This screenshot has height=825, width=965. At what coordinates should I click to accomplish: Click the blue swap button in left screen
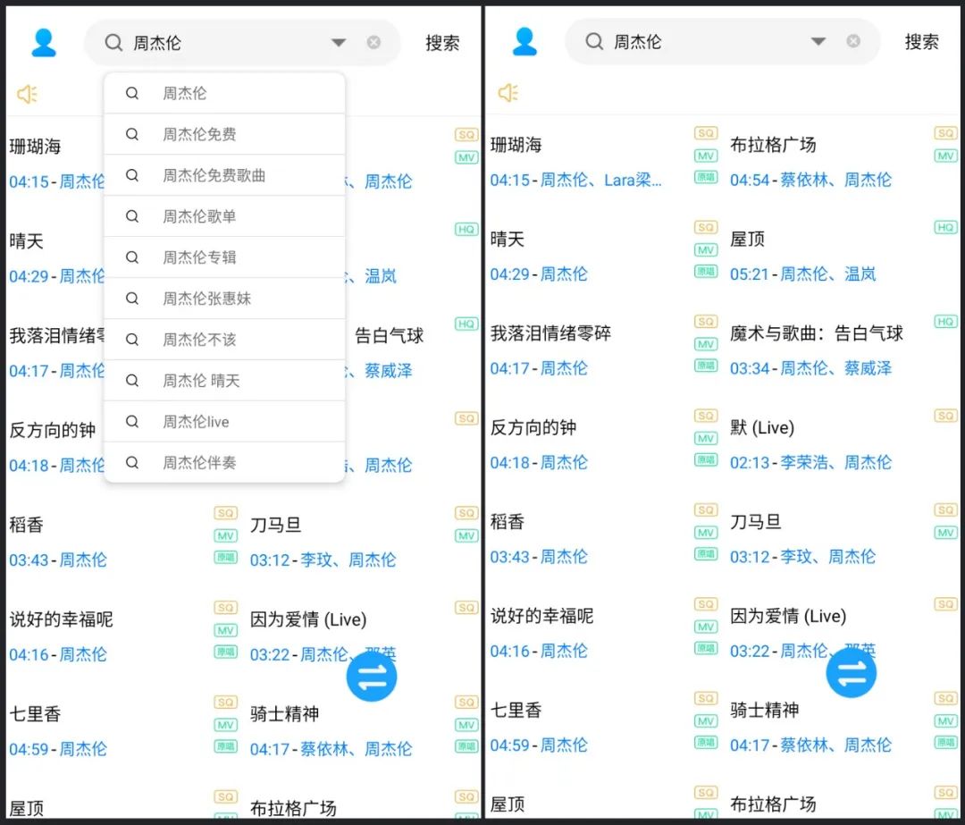pyautogui.click(x=372, y=677)
